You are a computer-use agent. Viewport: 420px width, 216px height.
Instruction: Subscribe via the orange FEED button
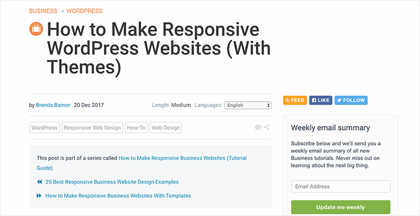(x=295, y=101)
